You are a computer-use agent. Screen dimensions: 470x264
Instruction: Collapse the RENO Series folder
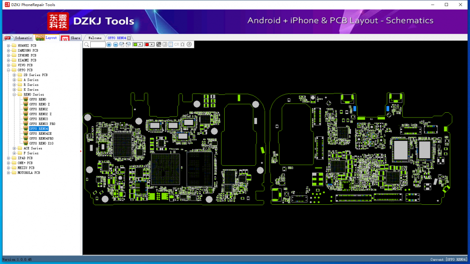(14, 94)
